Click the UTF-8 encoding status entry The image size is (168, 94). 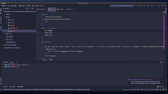pos(148,90)
